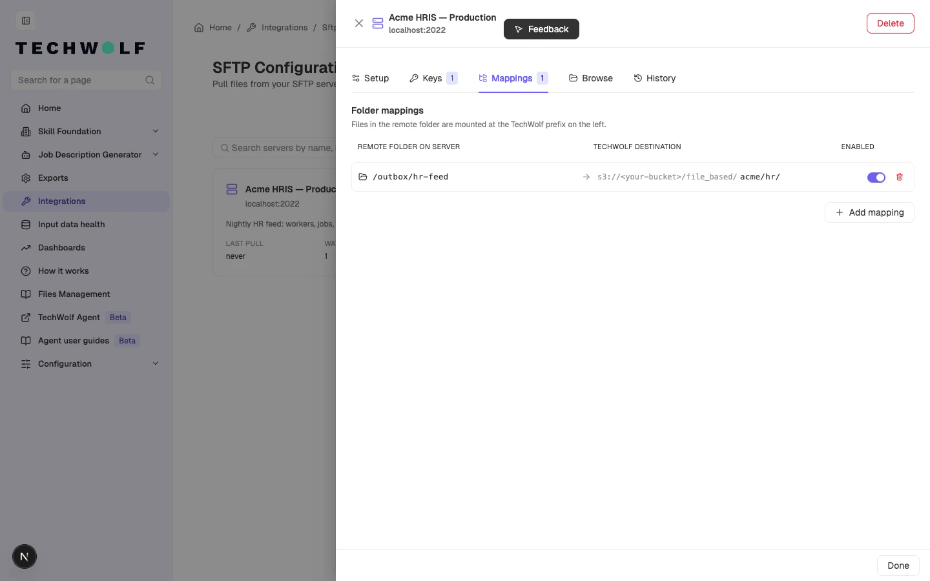This screenshot has height=581, width=930.
Task: Click the Search for a page field
Action: click(86, 80)
